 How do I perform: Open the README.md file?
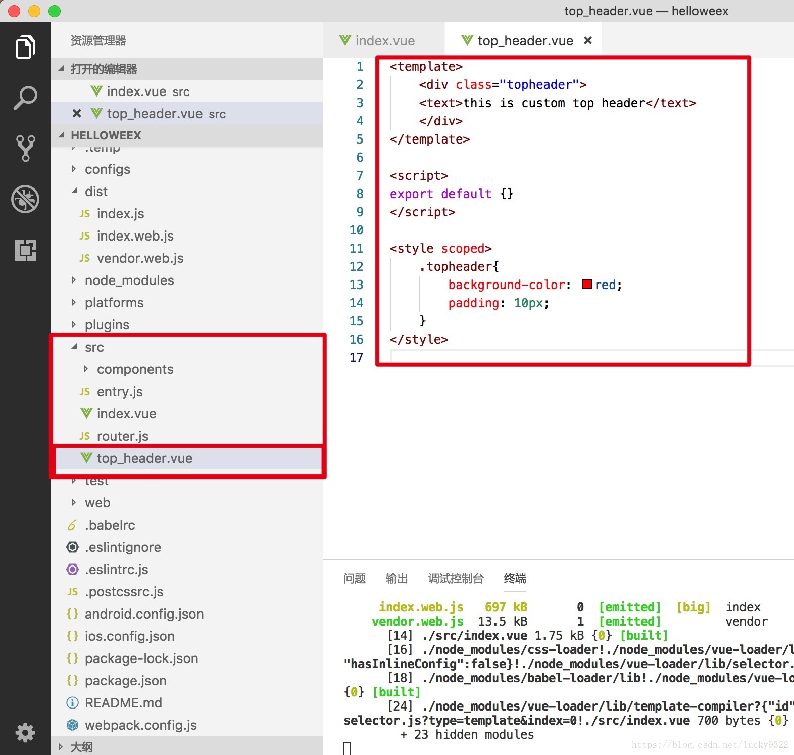[x=187, y=703]
